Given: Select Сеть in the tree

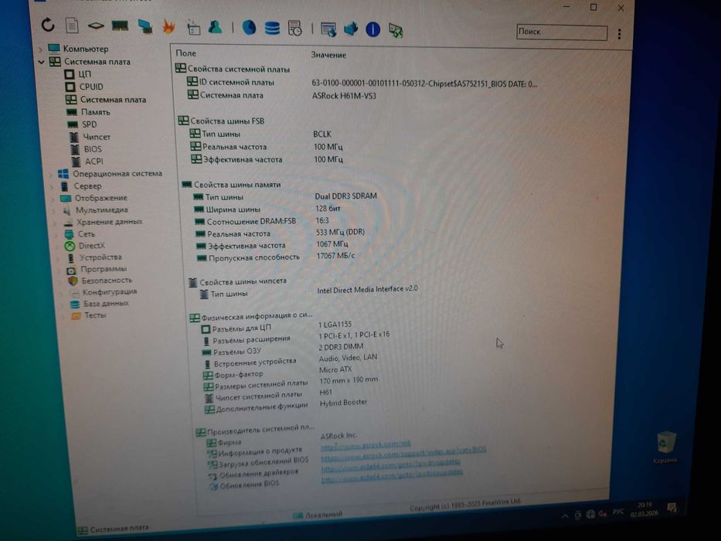Looking at the screenshot, I should pos(80,233).
